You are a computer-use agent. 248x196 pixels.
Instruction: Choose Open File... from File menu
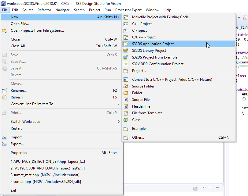click(x=61, y=24)
